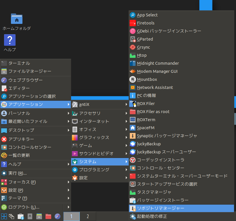Image resolution: width=236 pixels, height=221 pixels.
Task: Click the ゲーム category entry
Action: pyautogui.click(x=100, y=146)
